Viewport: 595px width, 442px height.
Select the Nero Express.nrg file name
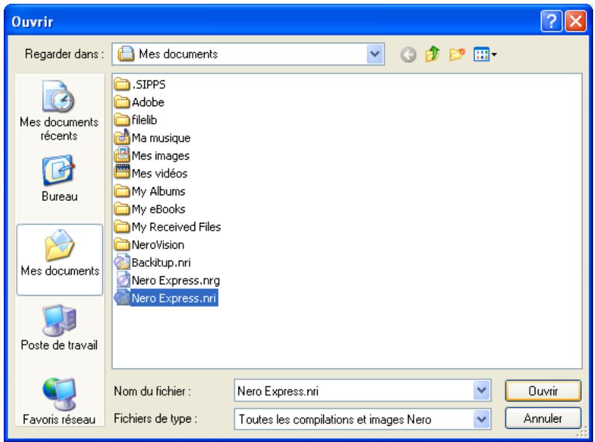[x=176, y=281]
